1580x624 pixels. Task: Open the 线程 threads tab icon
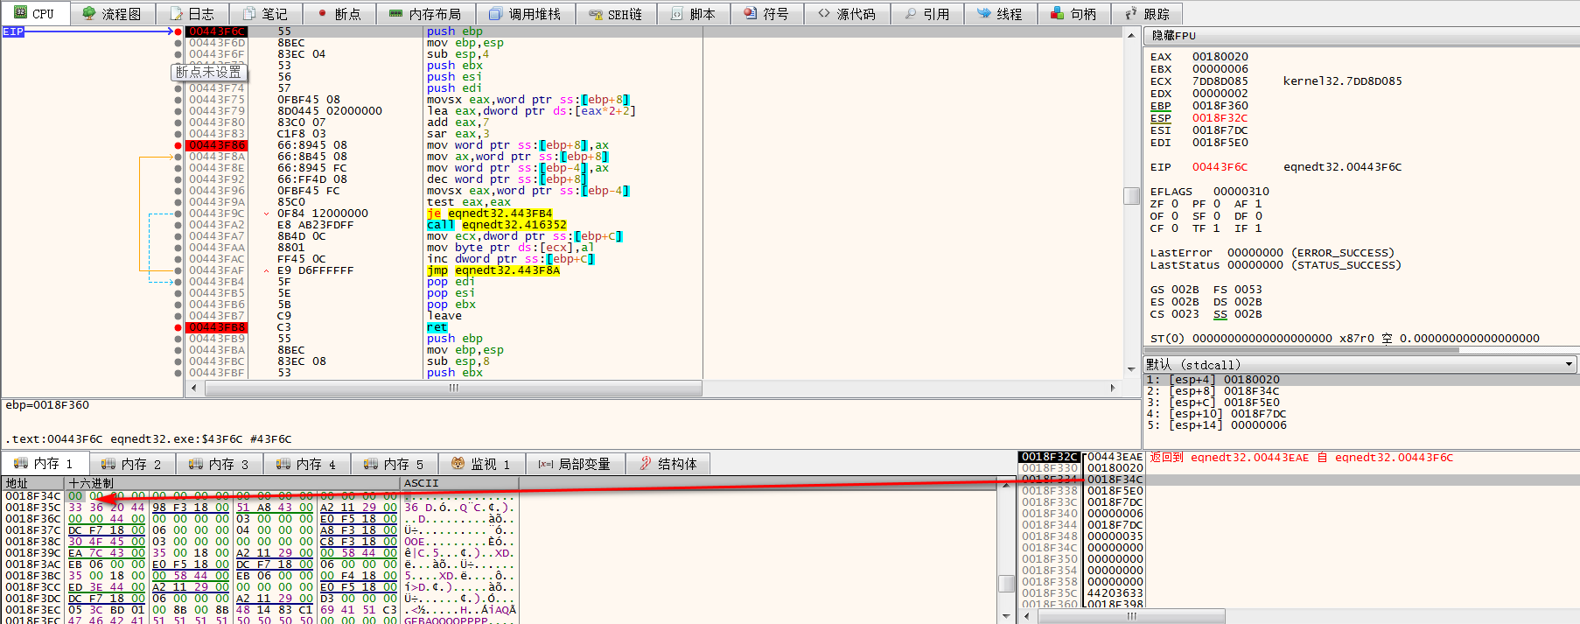[984, 13]
